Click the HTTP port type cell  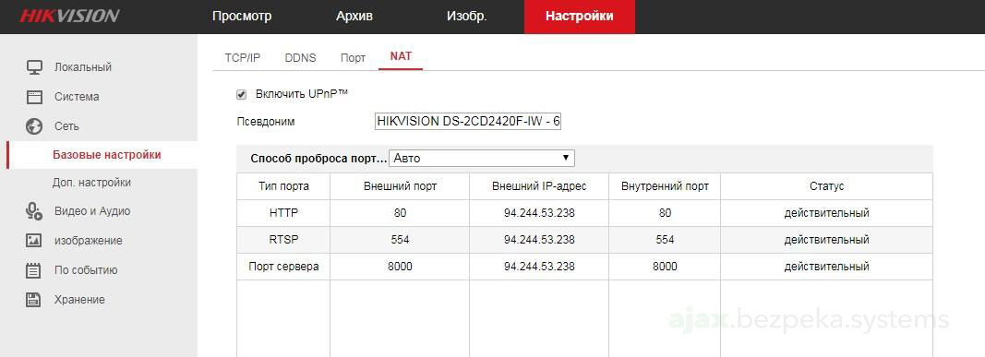pyautogui.click(x=284, y=213)
